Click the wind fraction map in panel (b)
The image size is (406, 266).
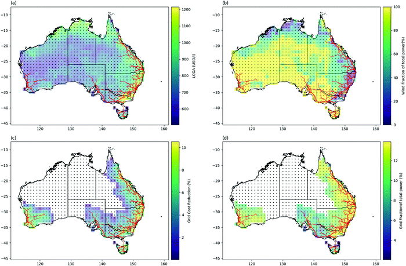[302, 65]
